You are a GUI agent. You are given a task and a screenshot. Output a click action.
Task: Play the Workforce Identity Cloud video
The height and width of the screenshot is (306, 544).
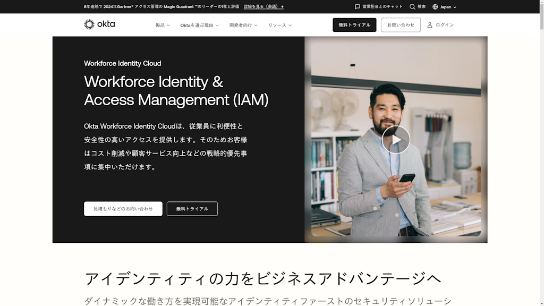[x=396, y=139]
